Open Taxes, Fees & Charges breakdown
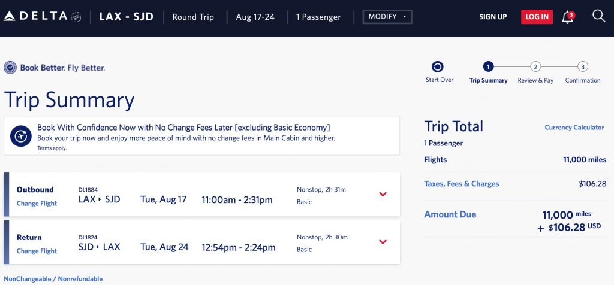This screenshot has width=614, height=285. 461,184
